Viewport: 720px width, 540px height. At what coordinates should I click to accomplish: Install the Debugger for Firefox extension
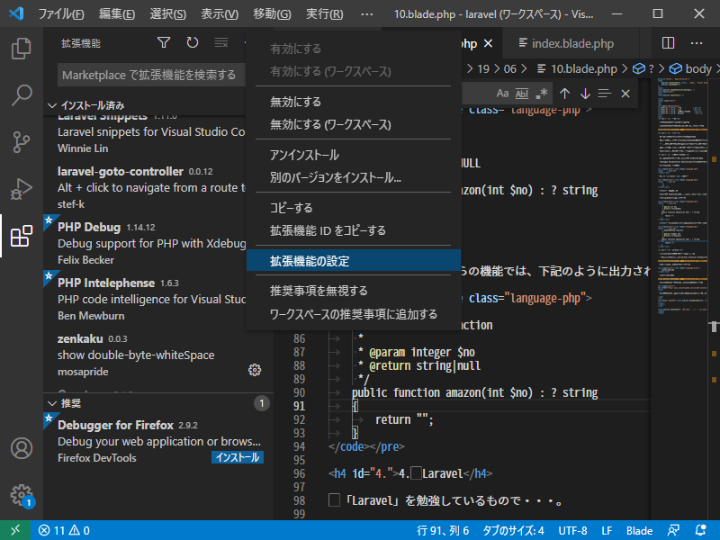pos(238,457)
